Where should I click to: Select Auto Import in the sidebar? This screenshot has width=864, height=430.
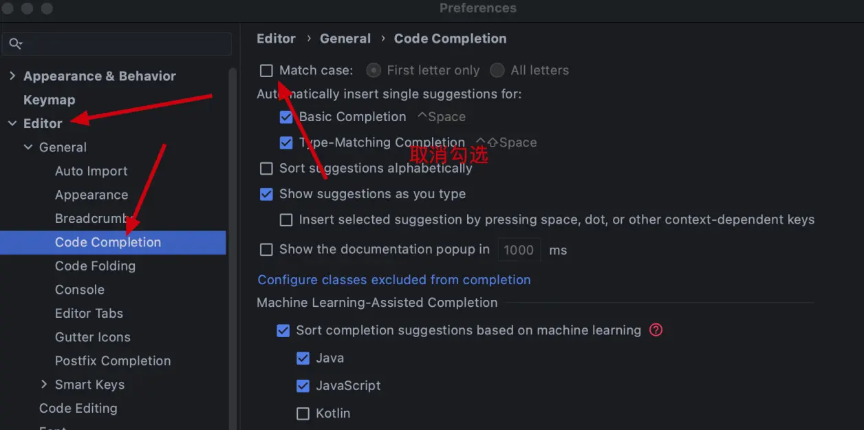pyautogui.click(x=91, y=171)
